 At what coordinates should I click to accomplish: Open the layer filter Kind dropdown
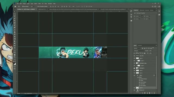(x=137, y=48)
